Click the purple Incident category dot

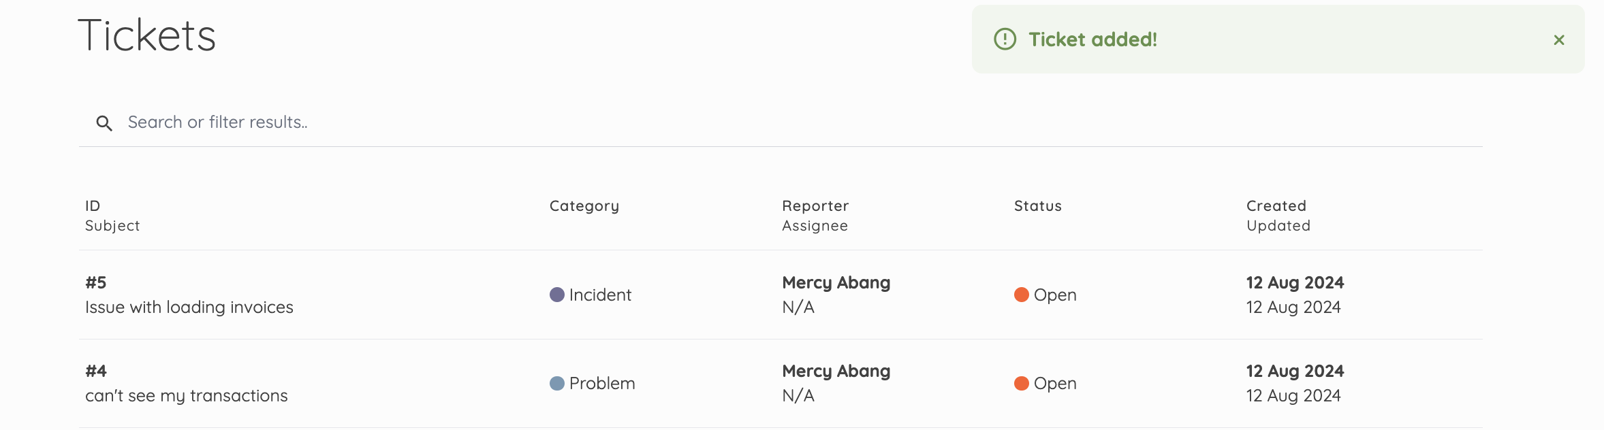(x=557, y=295)
